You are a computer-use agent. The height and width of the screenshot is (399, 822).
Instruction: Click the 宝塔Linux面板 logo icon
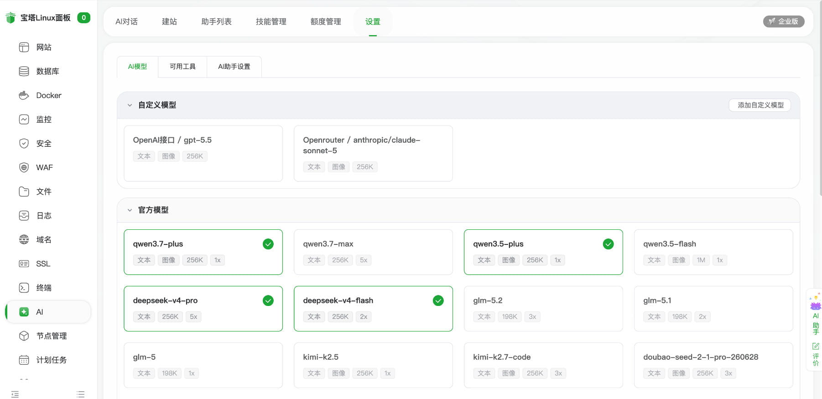(x=10, y=18)
